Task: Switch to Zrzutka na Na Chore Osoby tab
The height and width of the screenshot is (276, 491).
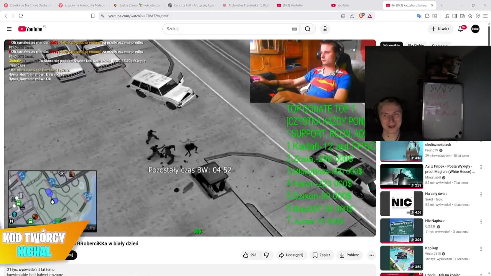Action: 27,5
